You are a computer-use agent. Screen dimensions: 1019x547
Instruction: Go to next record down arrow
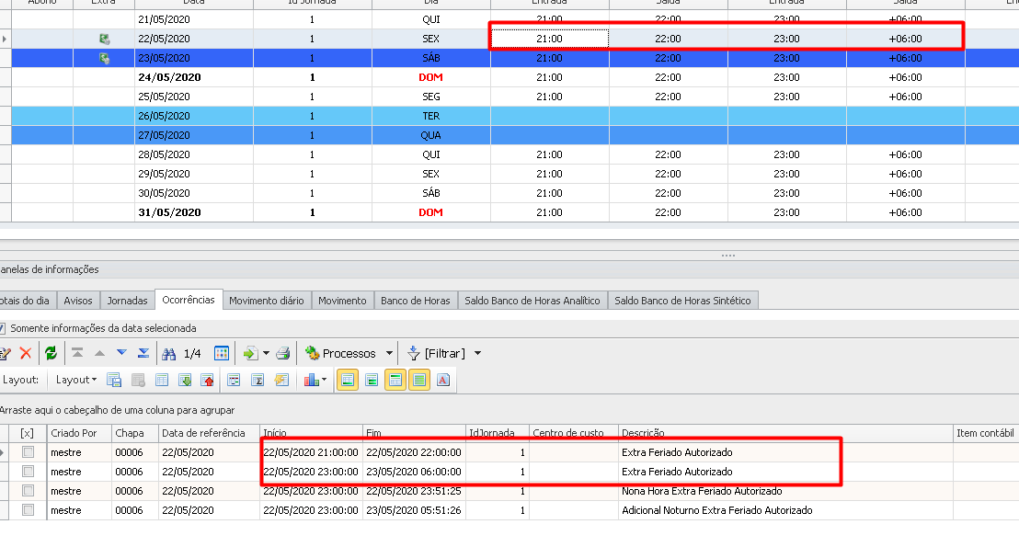[121, 353]
